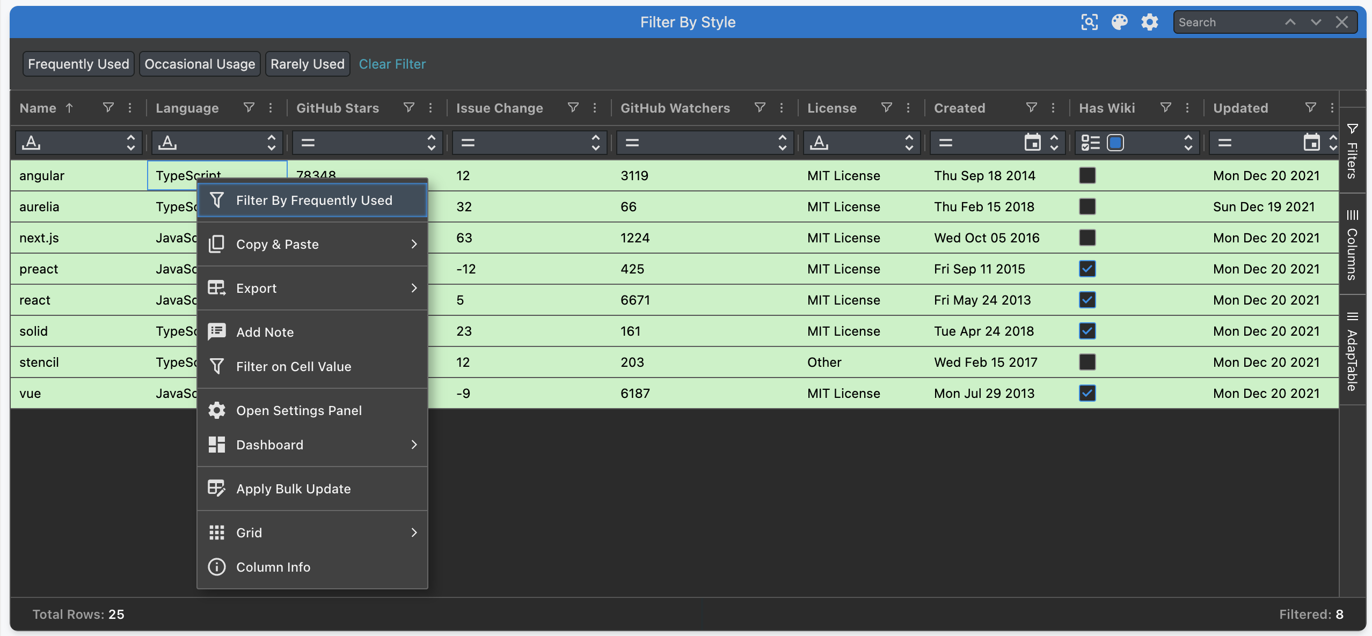
Task: Open the Created column menu dots
Action: 1053,108
